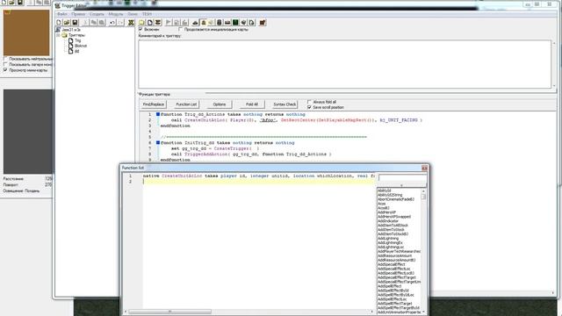
Task: Close the Function list window
Action: pos(424,168)
